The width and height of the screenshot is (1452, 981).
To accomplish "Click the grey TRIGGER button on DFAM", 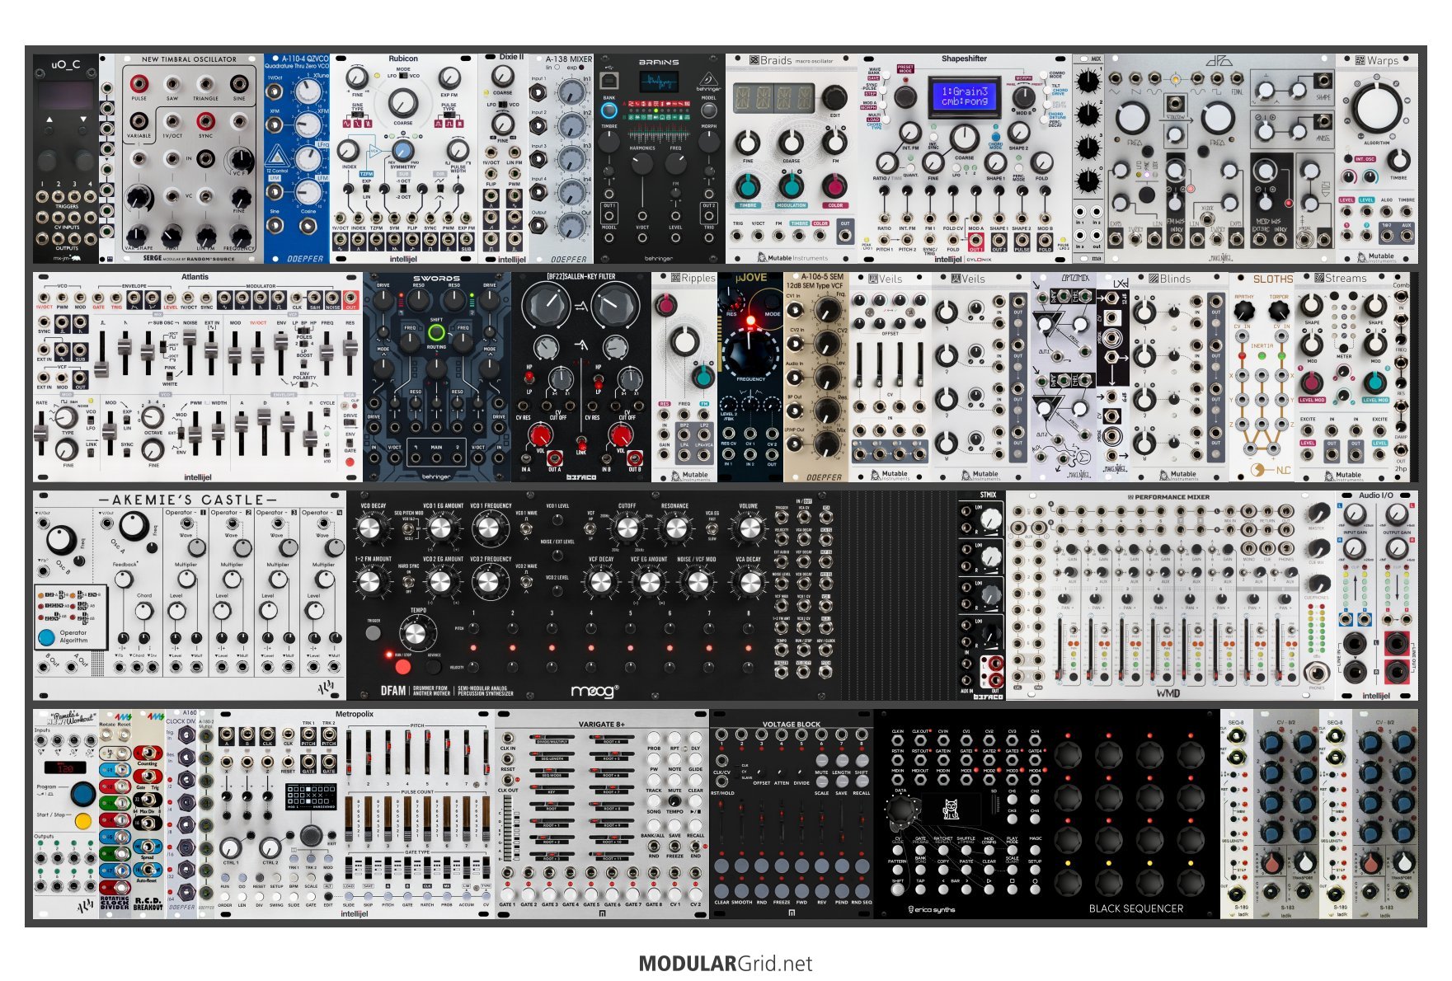I will (374, 633).
